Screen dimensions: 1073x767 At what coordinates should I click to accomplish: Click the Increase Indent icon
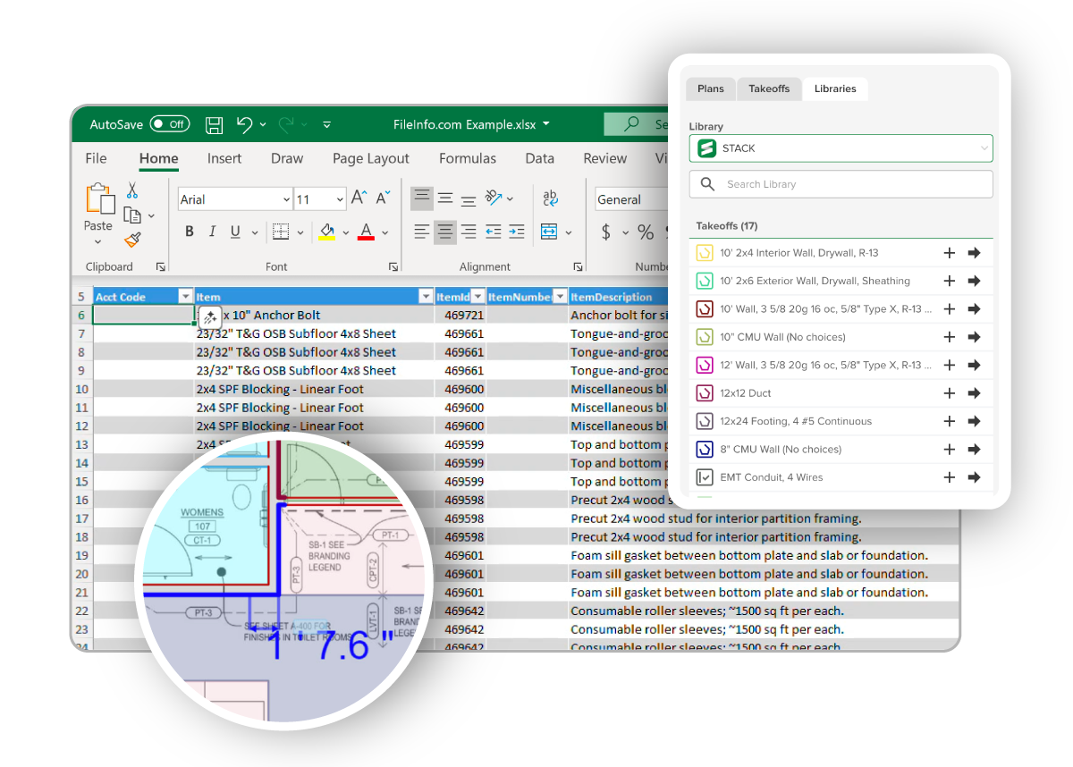(515, 232)
